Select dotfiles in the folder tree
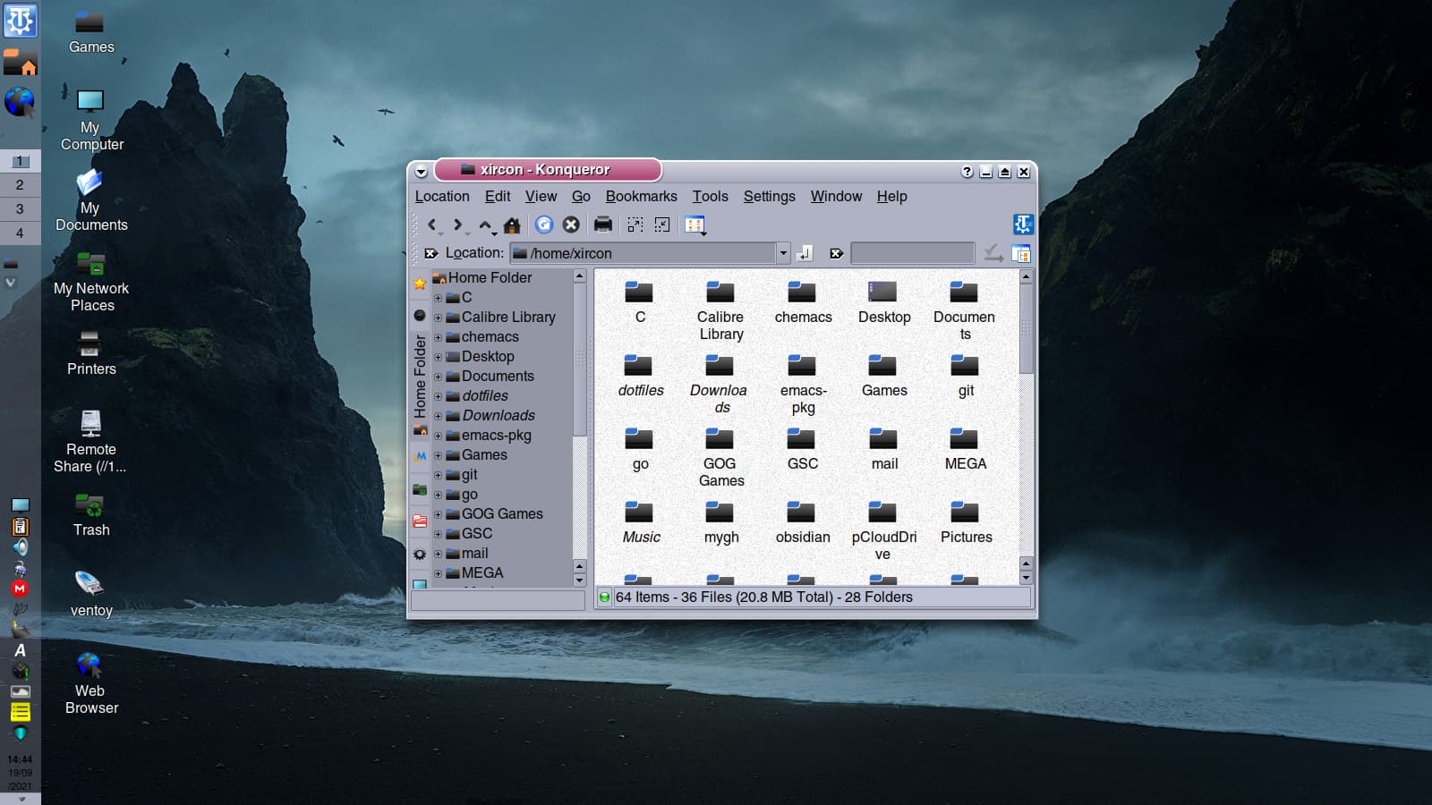 (485, 395)
